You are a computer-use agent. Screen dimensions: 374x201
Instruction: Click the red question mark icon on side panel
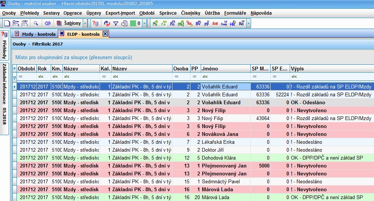(x=4, y=35)
